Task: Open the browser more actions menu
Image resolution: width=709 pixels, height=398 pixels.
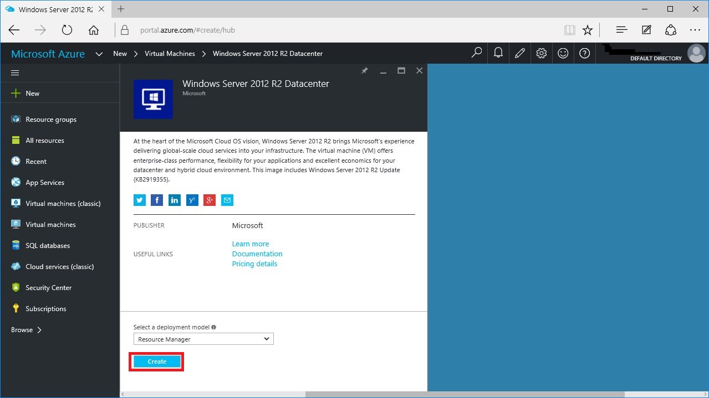Action: (x=695, y=30)
